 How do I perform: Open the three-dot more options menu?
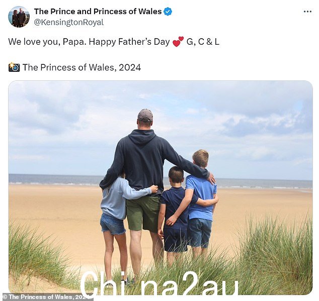click(307, 12)
